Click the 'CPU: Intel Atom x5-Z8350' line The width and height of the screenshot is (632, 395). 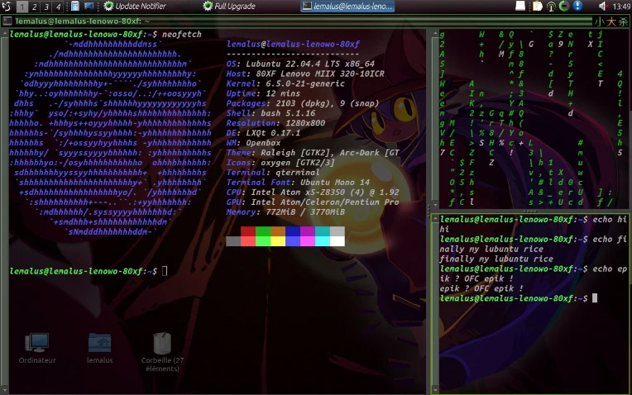313,192
